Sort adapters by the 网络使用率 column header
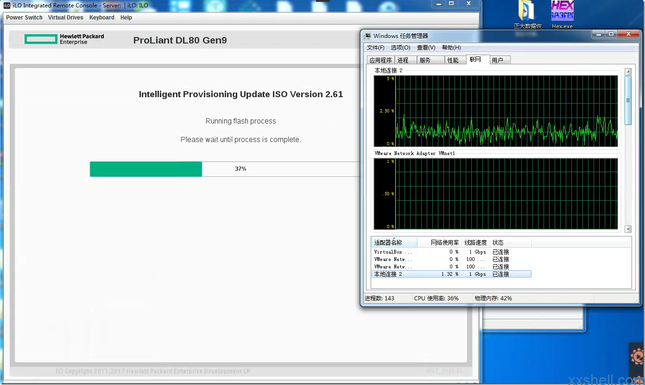 (444, 242)
